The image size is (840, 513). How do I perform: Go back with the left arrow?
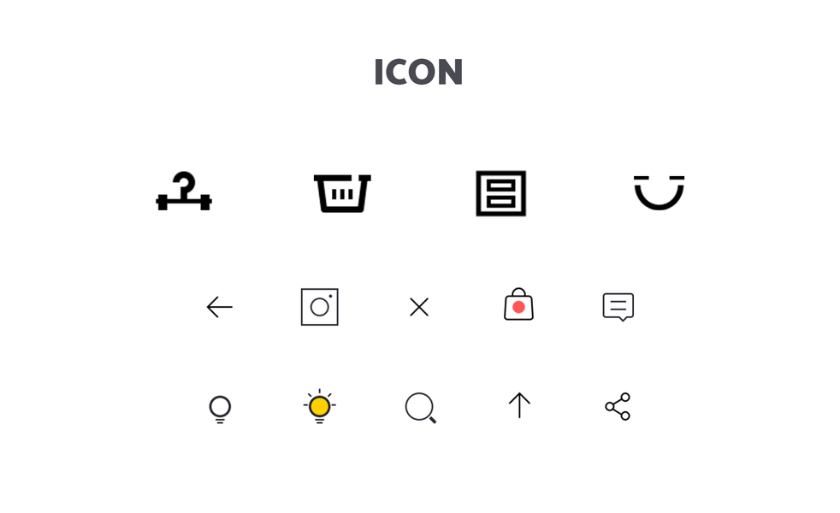coord(220,307)
